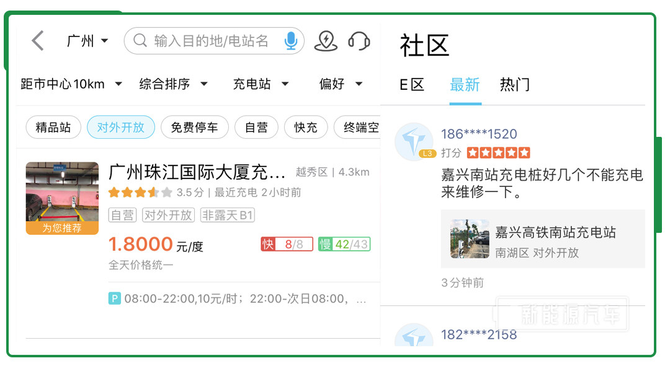Open the map location view icon
670x366 pixels.
pos(326,41)
